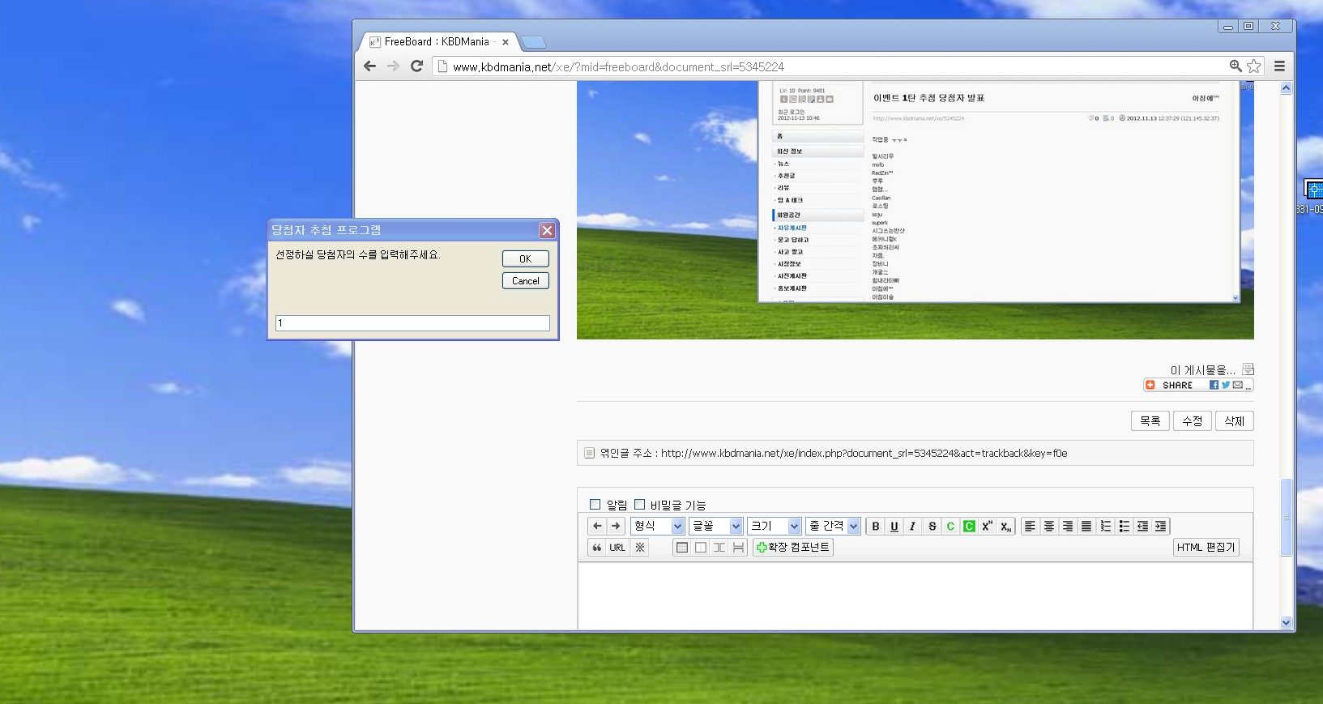Viewport: 1323px width, 704px height.
Task: Click the winner count input field
Action: 412,323
